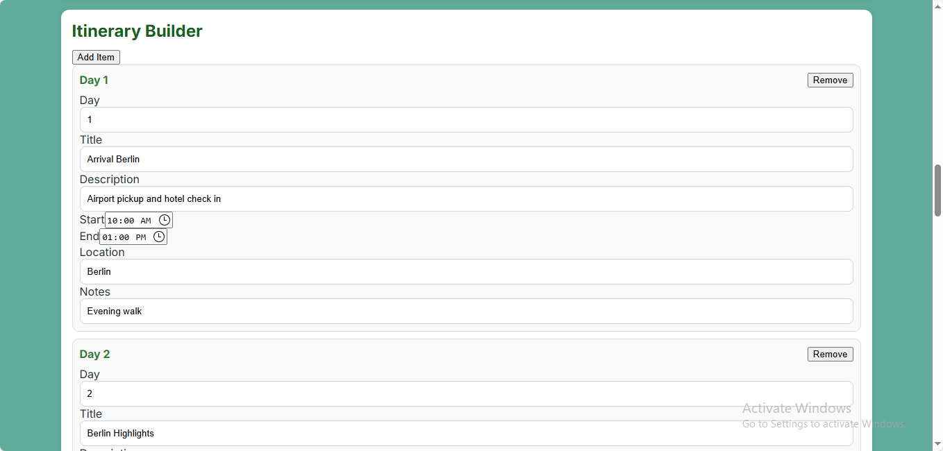Select the minutes in the Start time

pos(128,221)
